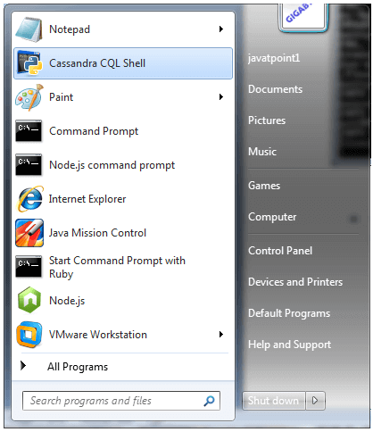Click the Paint palette icon

tap(29, 97)
